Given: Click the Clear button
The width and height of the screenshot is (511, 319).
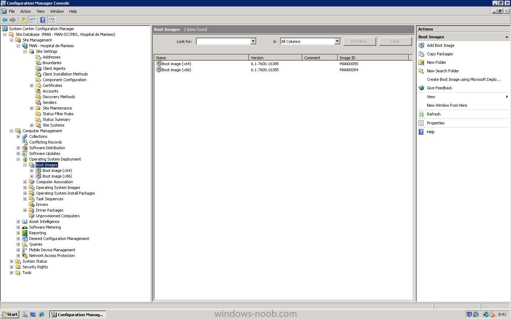Looking at the screenshot, I should click(395, 41).
